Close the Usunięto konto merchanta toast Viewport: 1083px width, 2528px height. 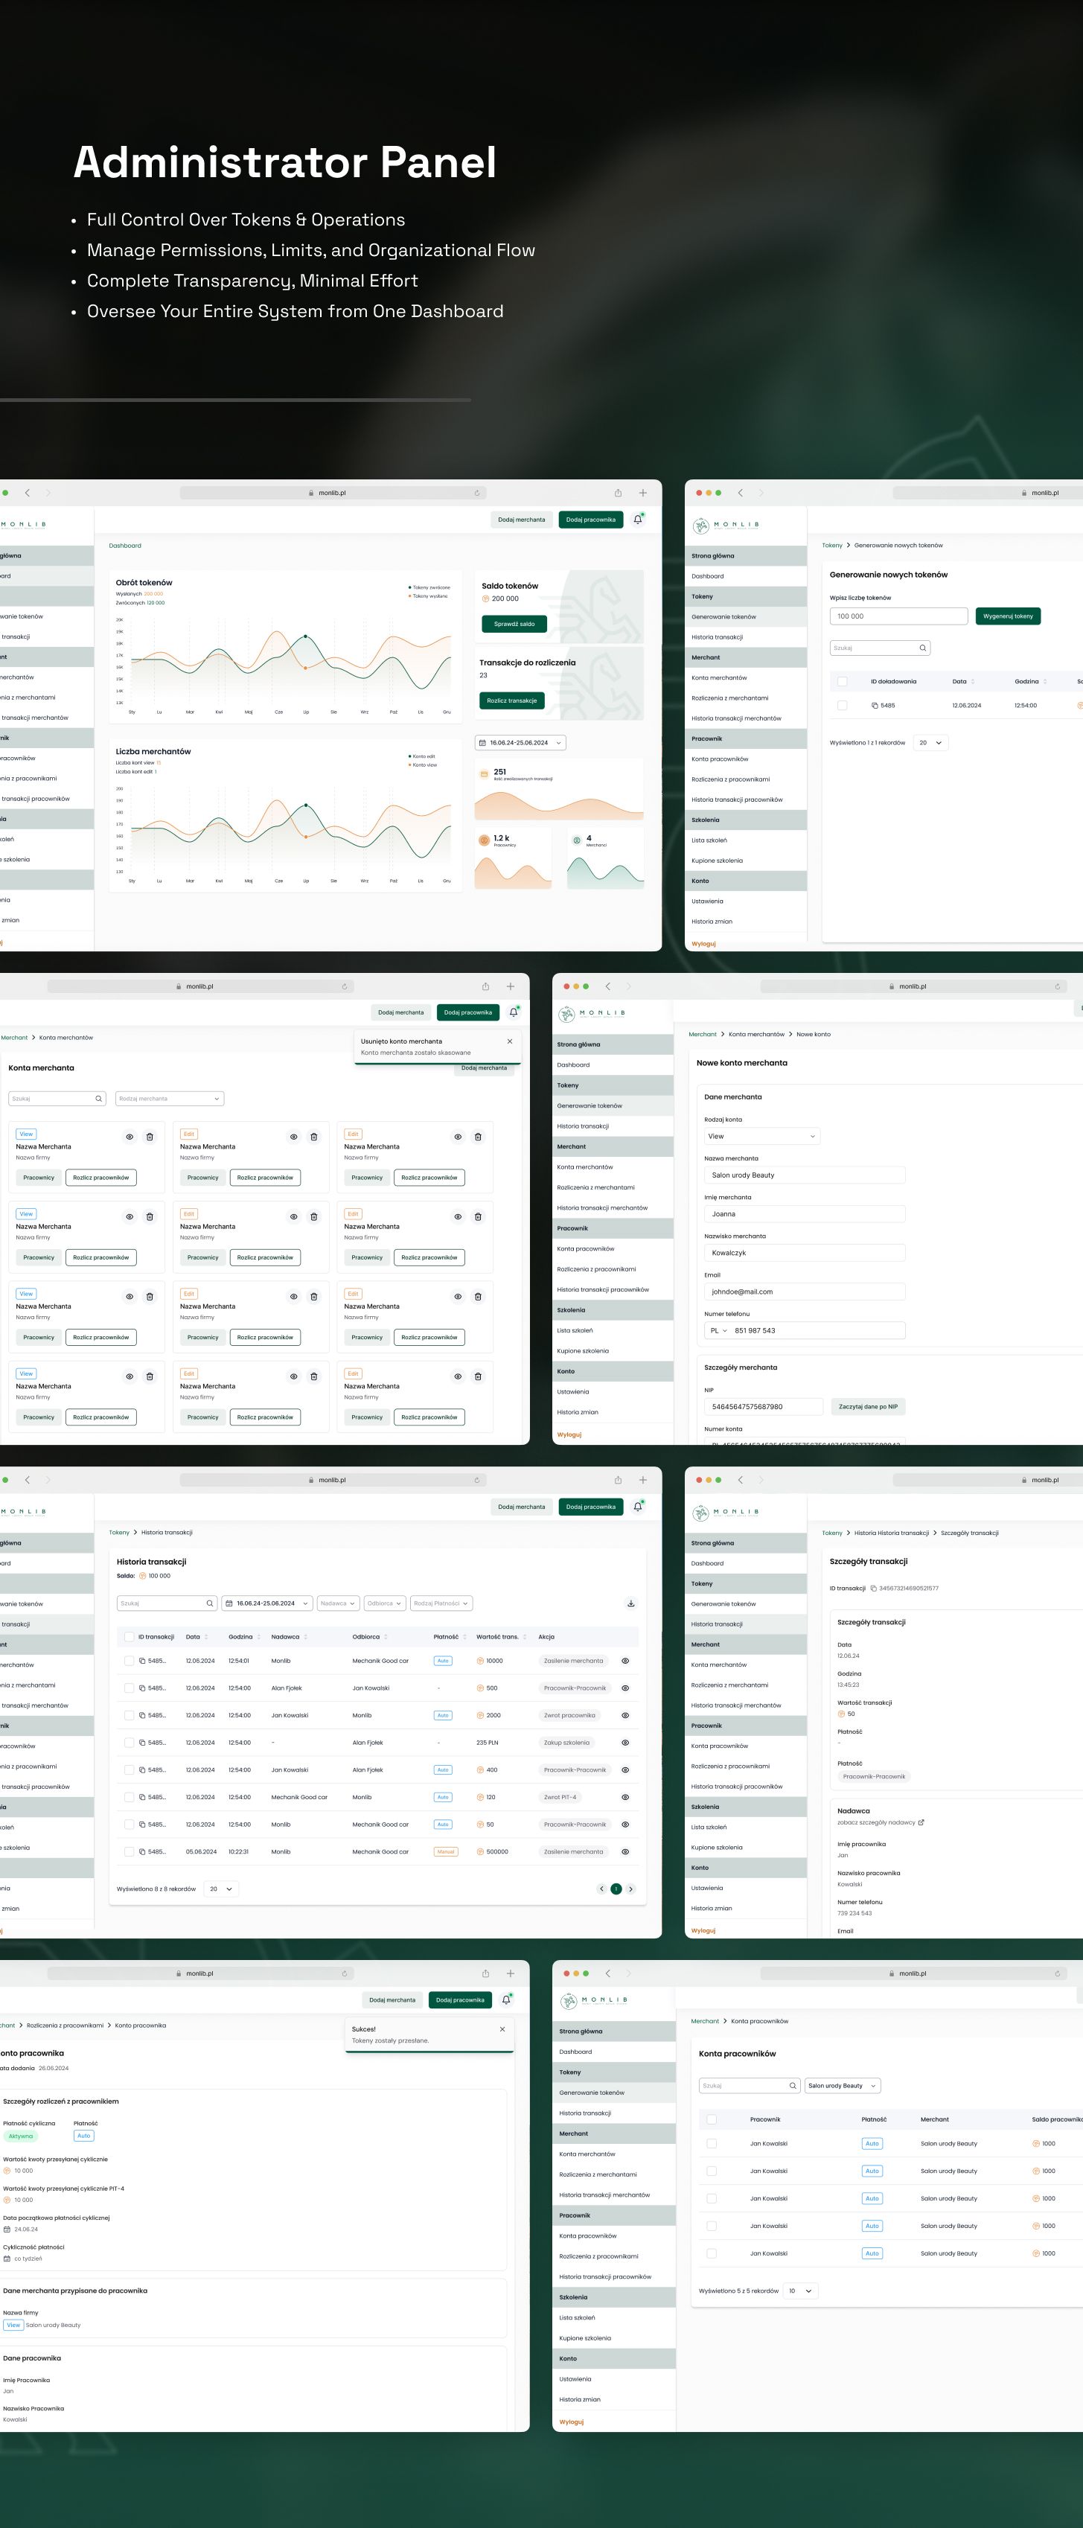[x=509, y=1041]
